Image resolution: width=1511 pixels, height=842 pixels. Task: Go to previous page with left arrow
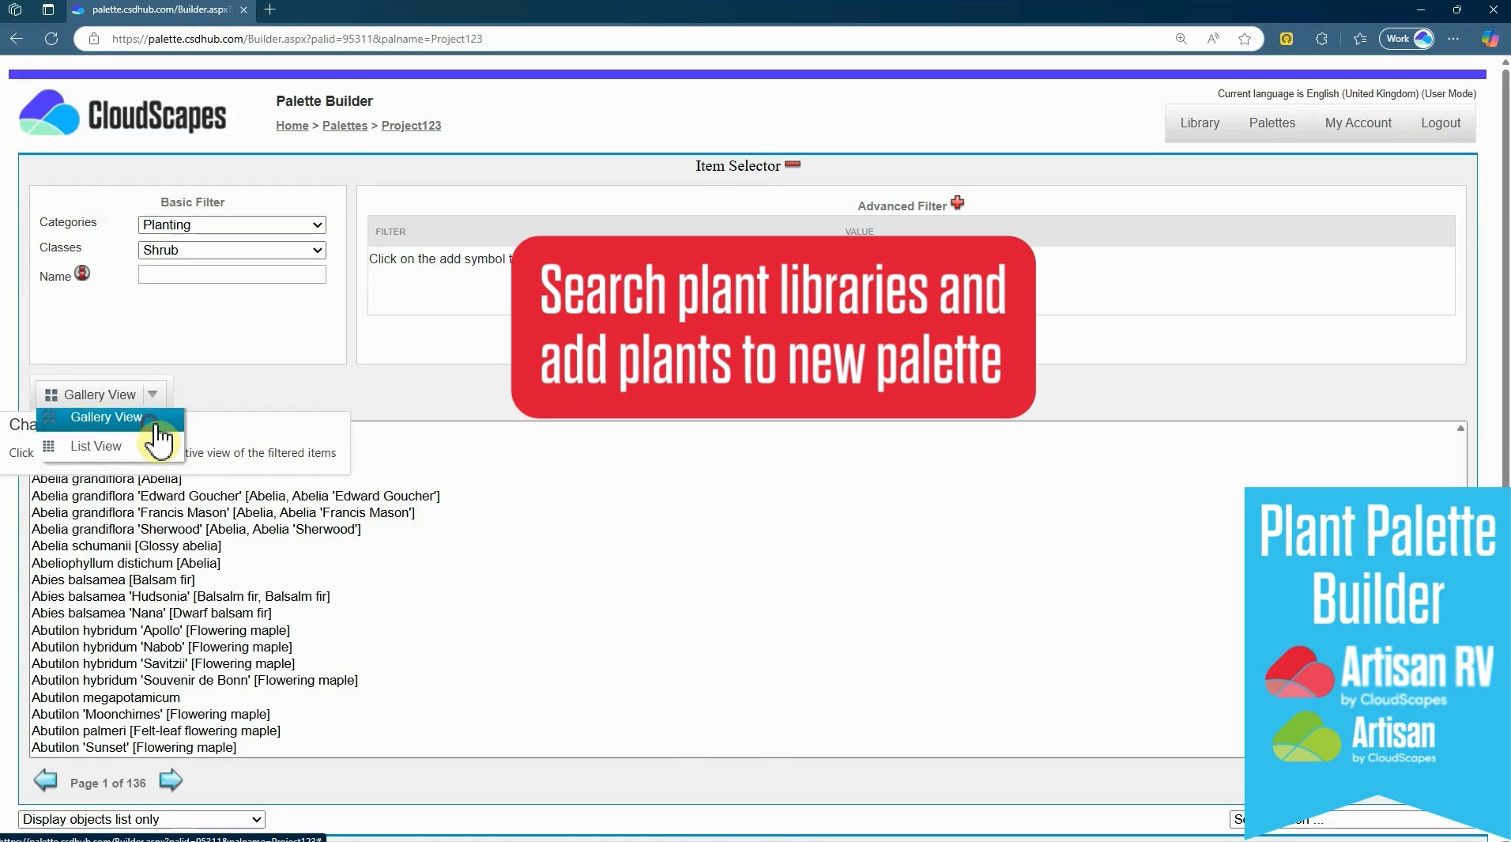[46, 781]
